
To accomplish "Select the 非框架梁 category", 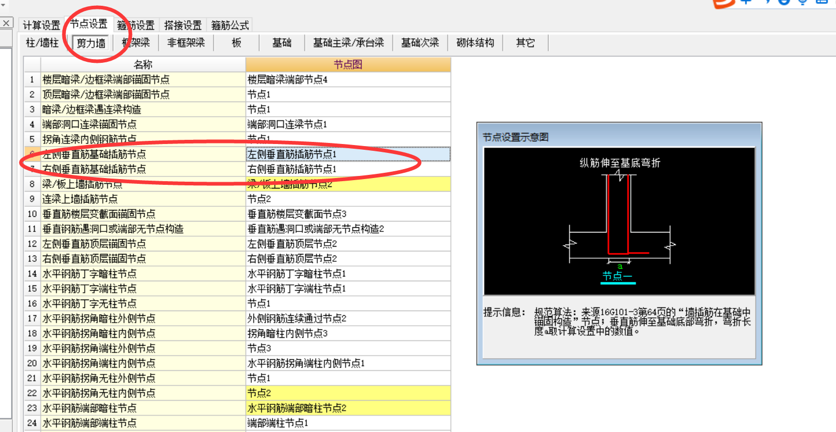I will [x=186, y=43].
